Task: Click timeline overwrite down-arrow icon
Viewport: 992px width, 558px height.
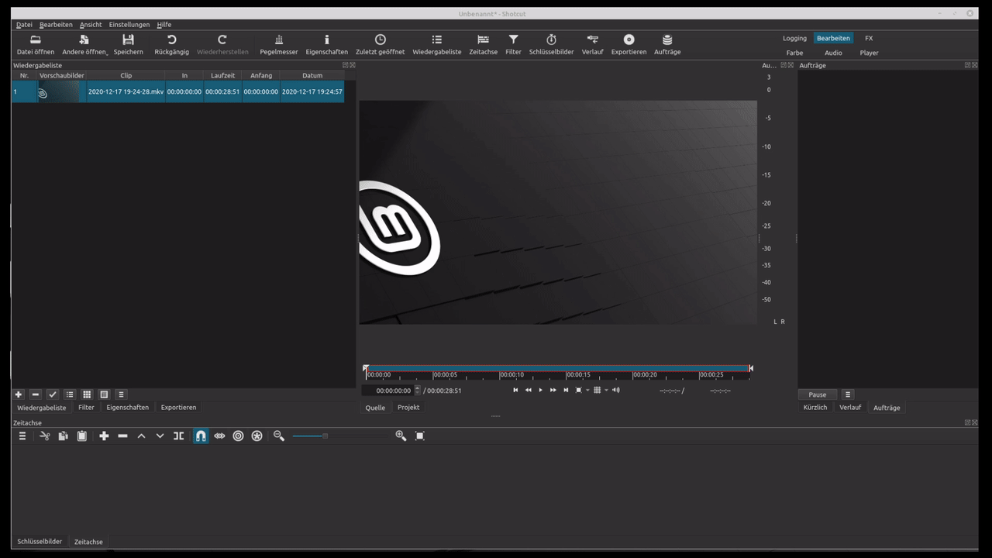Action: pyautogui.click(x=160, y=436)
